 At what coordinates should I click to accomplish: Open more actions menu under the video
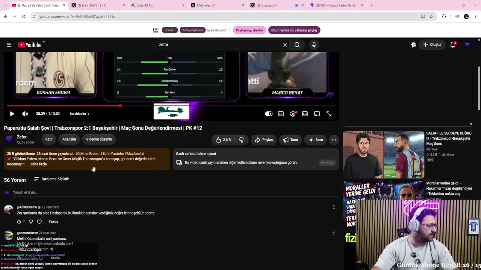coord(334,140)
